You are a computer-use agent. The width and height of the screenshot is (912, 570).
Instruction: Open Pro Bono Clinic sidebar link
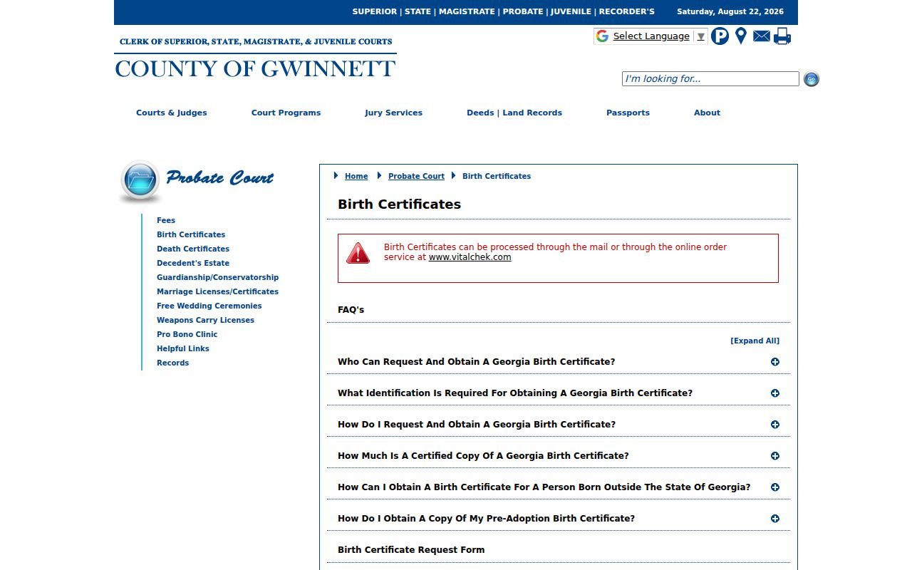point(187,334)
